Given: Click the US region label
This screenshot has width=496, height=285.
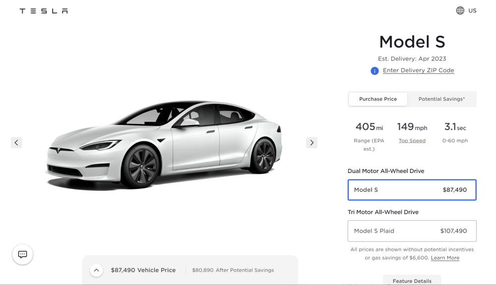Looking at the screenshot, I should pyautogui.click(x=472, y=10).
